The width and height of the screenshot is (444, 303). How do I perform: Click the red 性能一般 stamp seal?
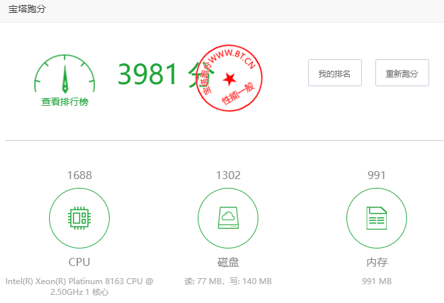pyautogui.click(x=229, y=78)
